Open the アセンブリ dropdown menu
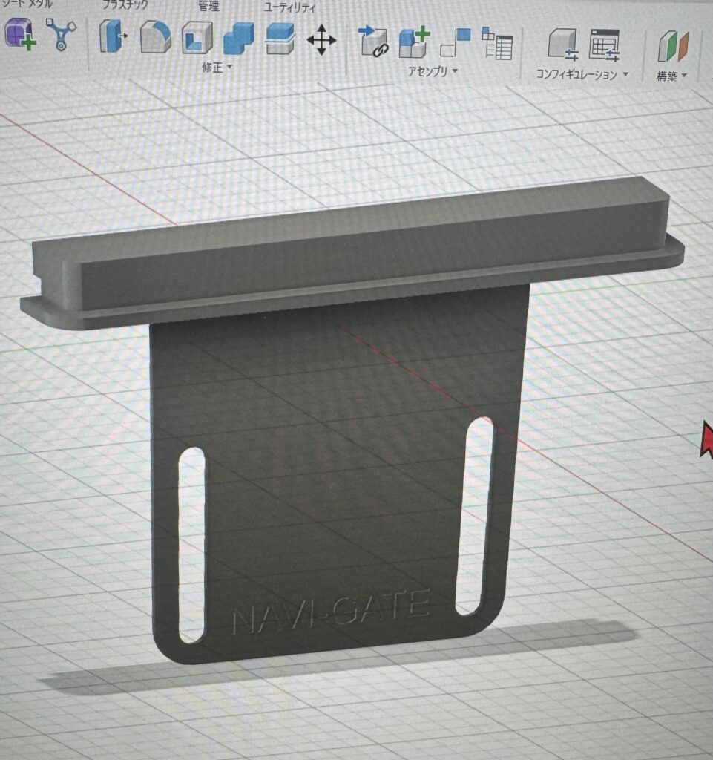The width and height of the screenshot is (713, 760). pos(432,71)
